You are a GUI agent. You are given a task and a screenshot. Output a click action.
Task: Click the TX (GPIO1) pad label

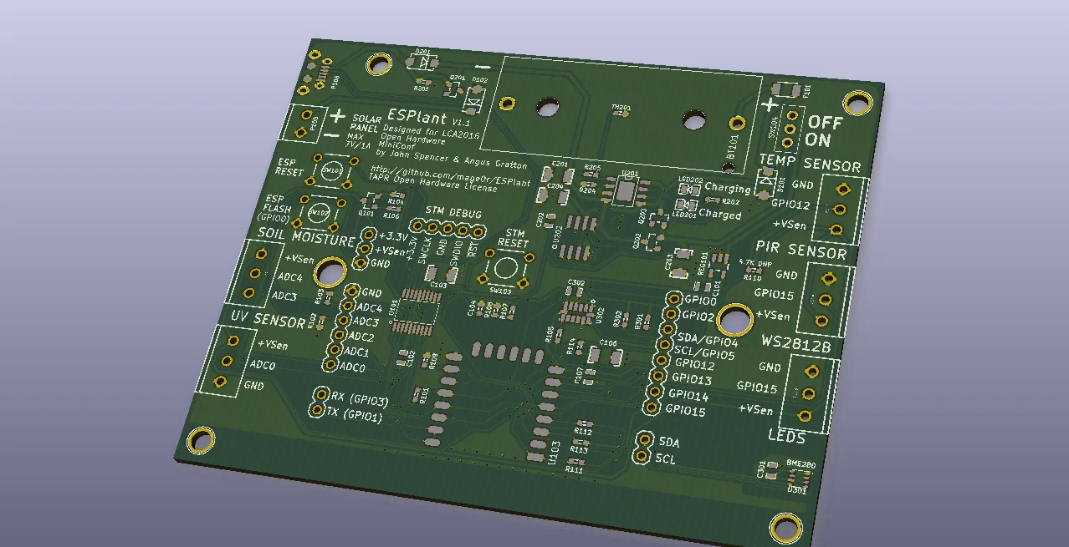click(355, 414)
